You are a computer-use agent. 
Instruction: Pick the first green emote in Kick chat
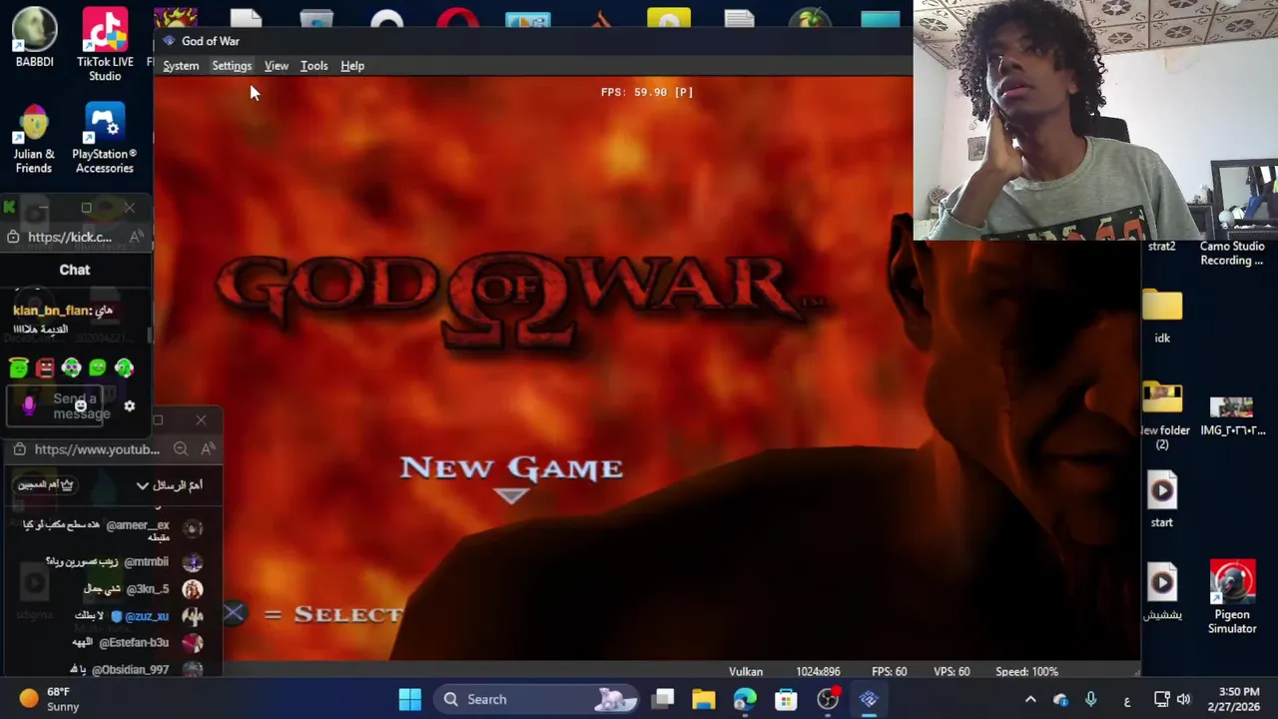[18, 368]
